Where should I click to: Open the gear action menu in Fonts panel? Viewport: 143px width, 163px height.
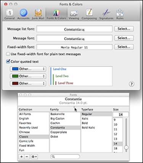tap(34, 156)
